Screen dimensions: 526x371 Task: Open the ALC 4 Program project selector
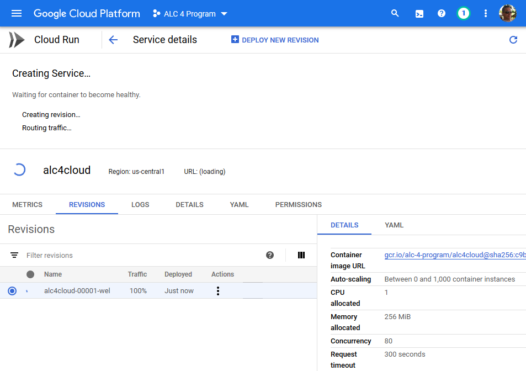tap(190, 14)
